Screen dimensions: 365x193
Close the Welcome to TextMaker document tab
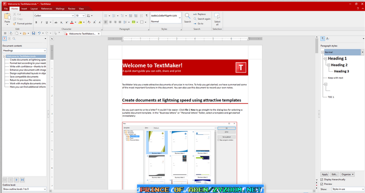(x=99, y=33)
